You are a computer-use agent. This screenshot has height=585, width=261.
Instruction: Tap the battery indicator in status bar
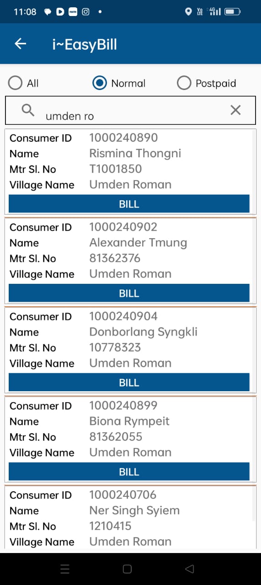[233, 12]
